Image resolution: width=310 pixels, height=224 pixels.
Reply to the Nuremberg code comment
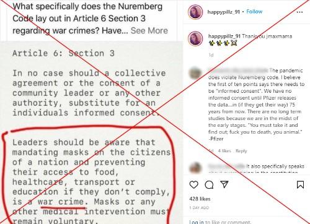(241, 151)
